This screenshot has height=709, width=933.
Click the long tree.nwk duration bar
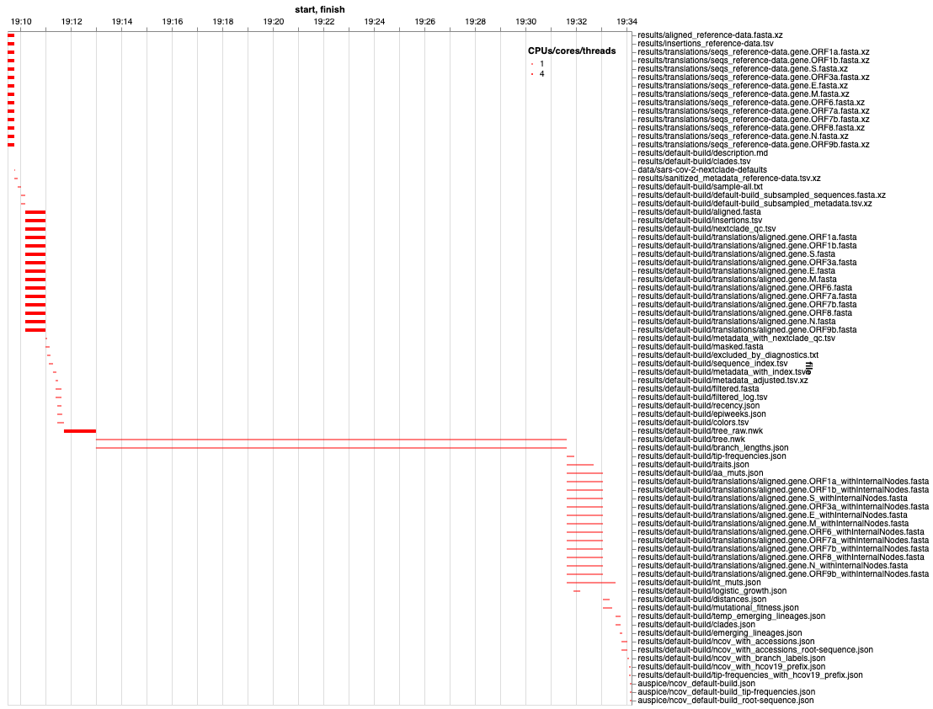click(332, 440)
